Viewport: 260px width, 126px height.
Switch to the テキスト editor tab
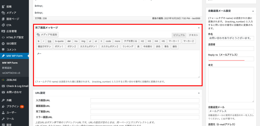[x=193, y=35]
